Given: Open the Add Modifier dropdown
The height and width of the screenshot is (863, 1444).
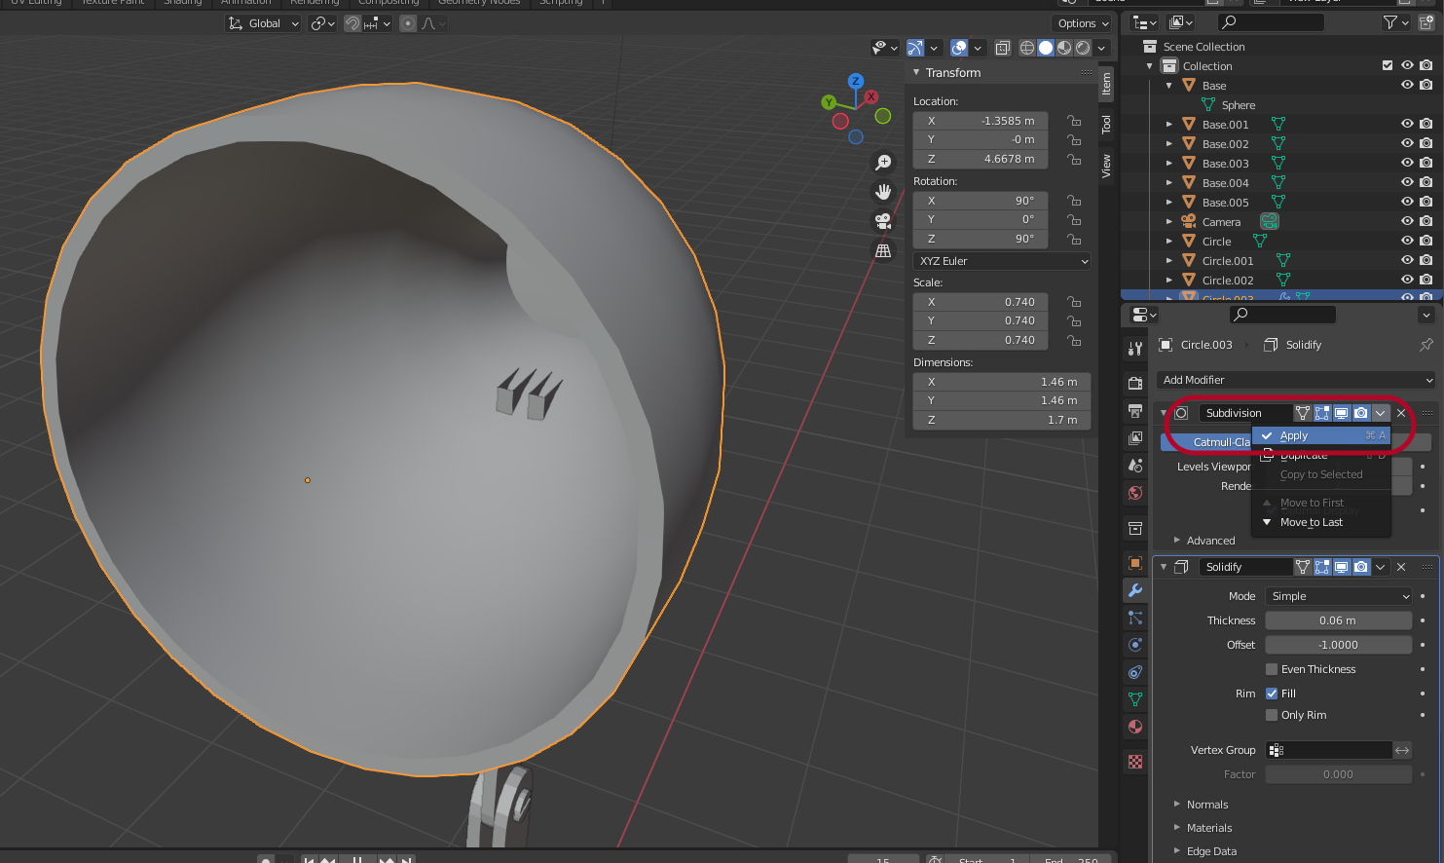Looking at the screenshot, I should tap(1296, 380).
